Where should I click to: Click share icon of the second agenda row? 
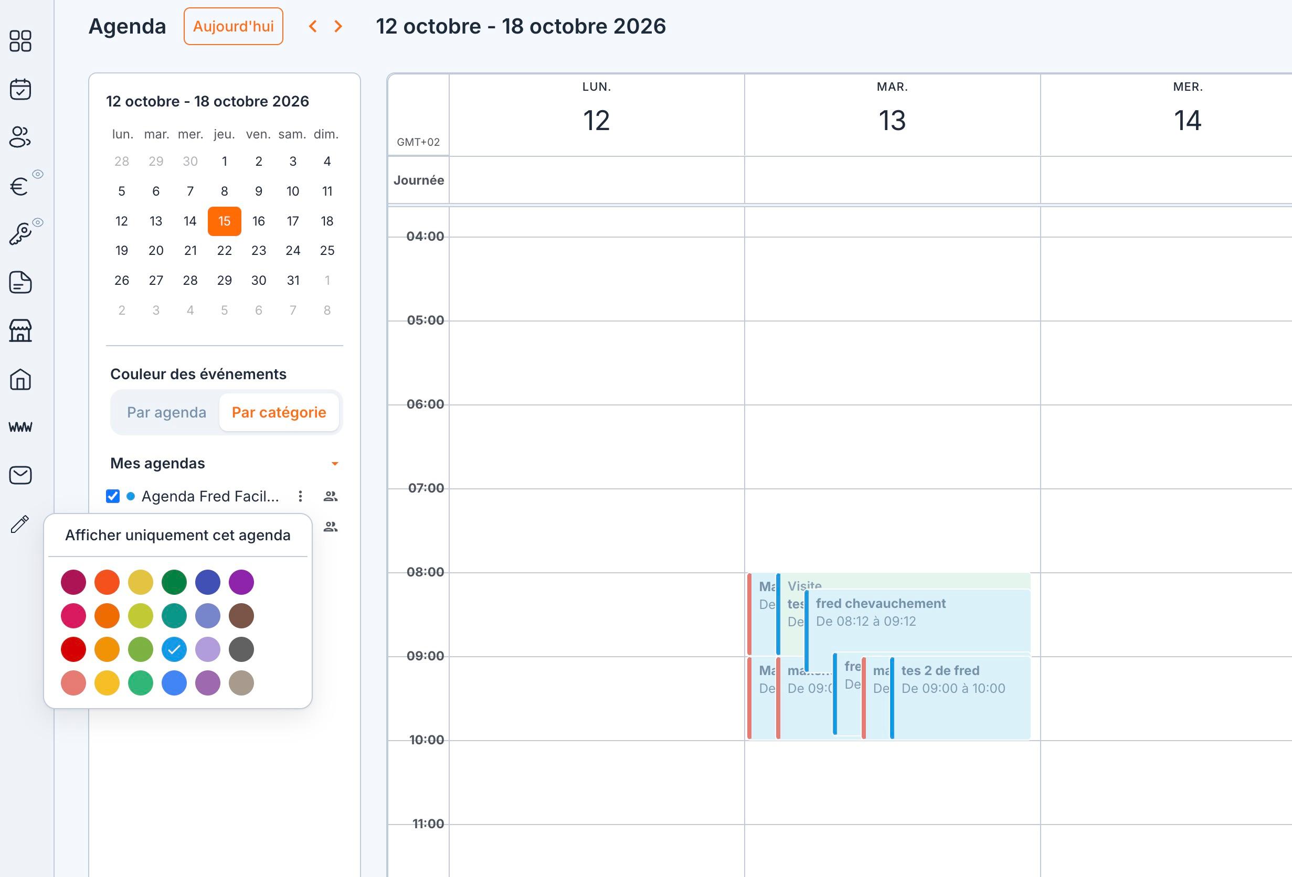pyautogui.click(x=331, y=527)
